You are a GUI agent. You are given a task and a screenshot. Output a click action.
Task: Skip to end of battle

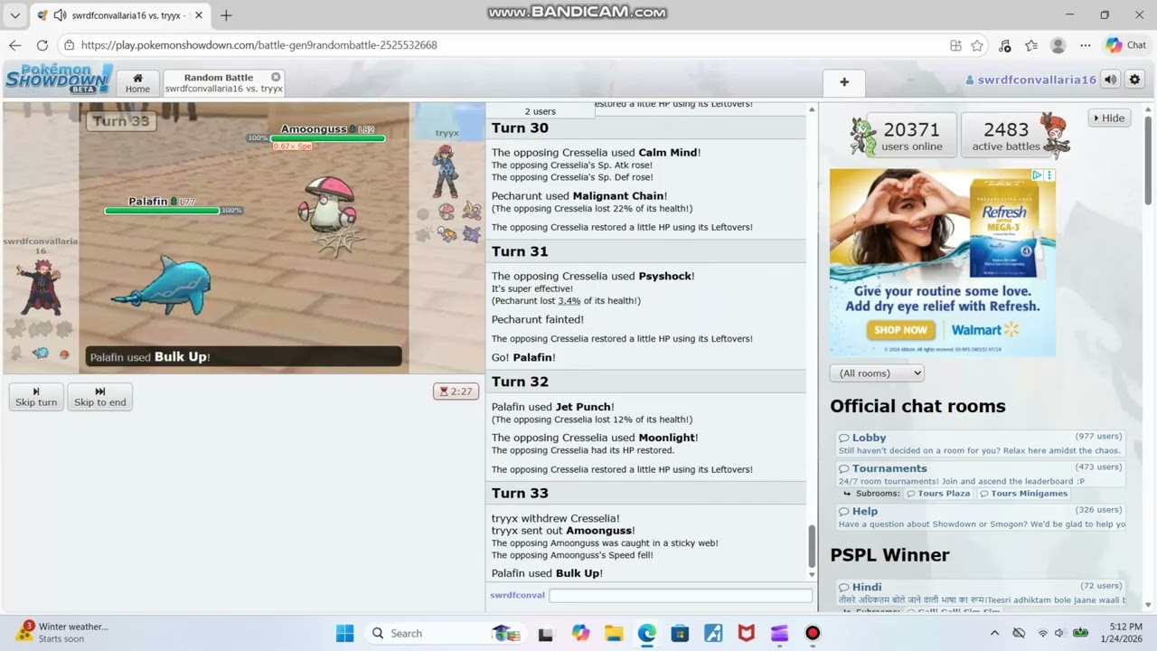[99, 397]
